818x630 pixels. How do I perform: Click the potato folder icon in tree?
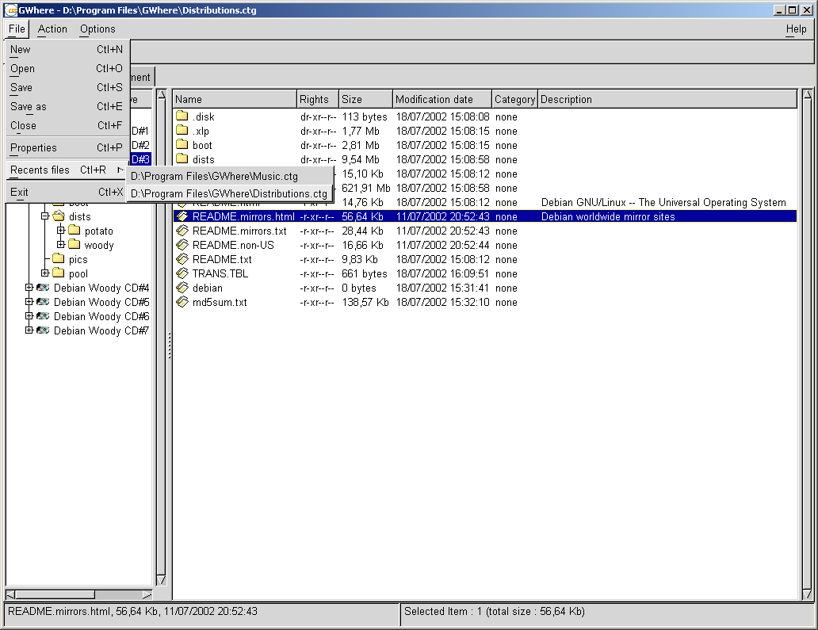74,230
